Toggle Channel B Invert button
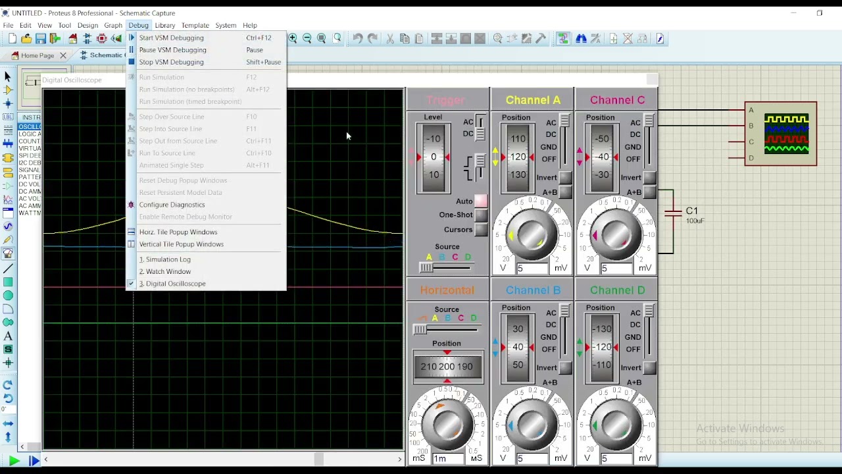This screenshot has width=842, height=474. [x=565, y=368]
